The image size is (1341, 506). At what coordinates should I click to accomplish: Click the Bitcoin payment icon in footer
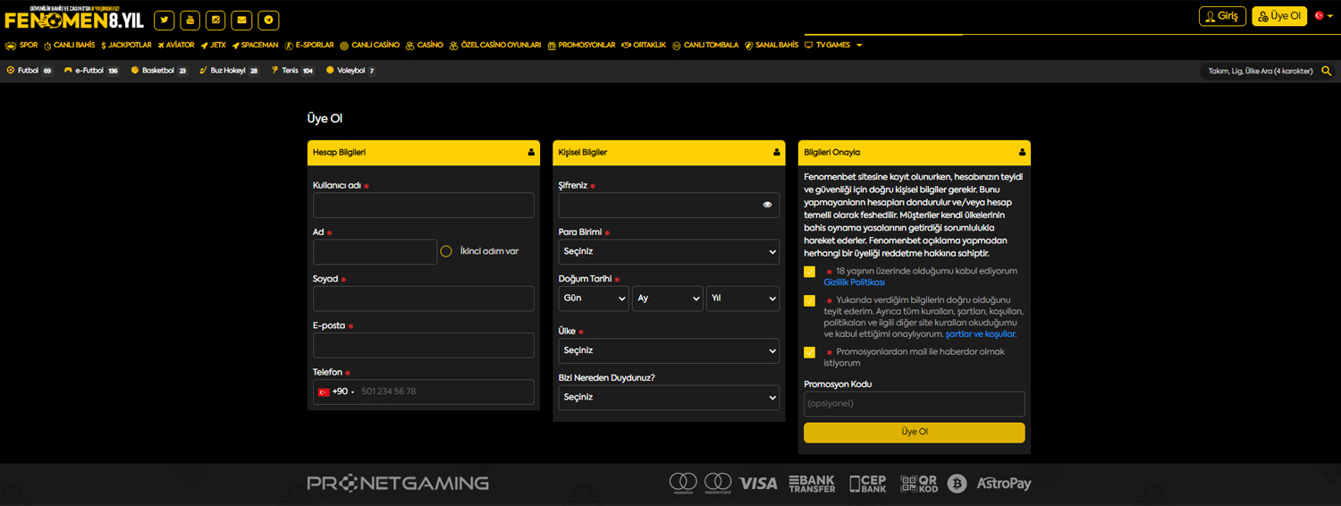click(x=957, y=484)
